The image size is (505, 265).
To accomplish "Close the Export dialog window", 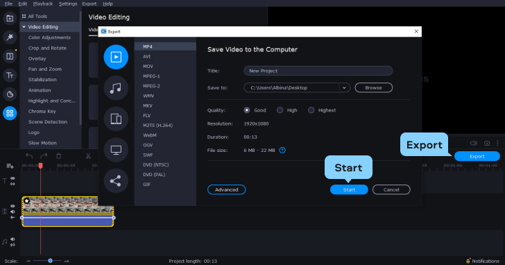I will pyautogui.click(x=416, y=31).
